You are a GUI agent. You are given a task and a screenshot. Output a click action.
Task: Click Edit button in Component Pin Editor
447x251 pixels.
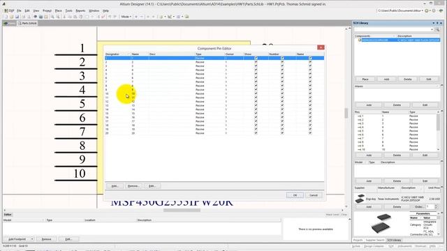[x=152, y=186]
